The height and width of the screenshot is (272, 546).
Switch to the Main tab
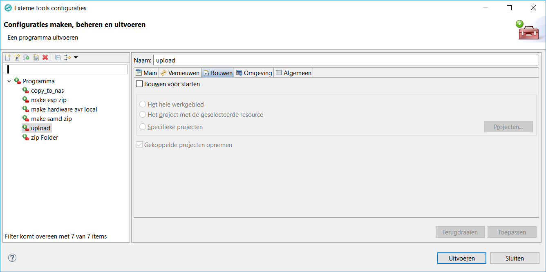[146, 72]
